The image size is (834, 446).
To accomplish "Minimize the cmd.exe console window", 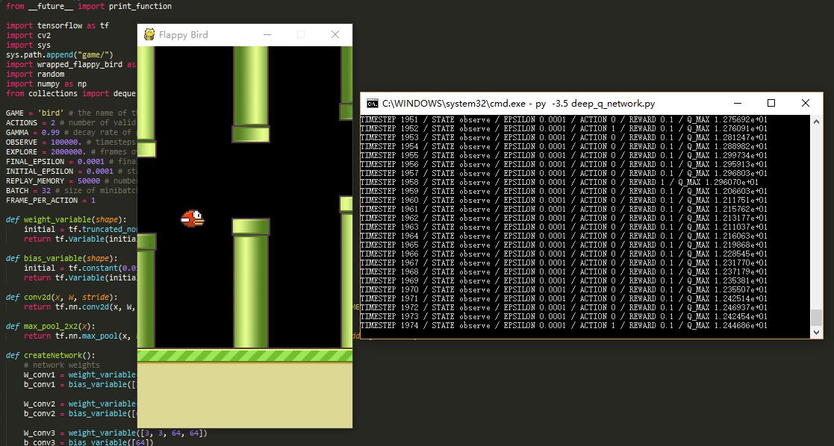I will (x=738, y=104).
